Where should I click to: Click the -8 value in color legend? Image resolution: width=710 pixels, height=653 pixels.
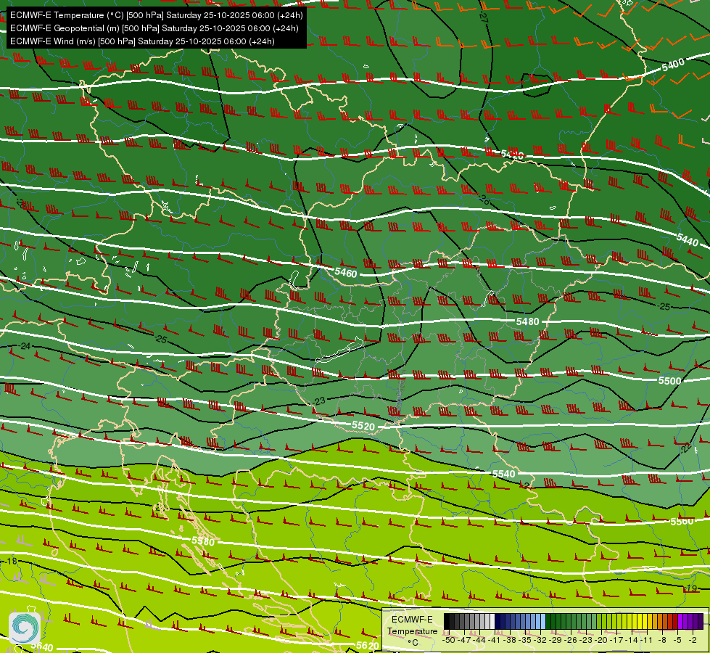[x=662, y=640]
